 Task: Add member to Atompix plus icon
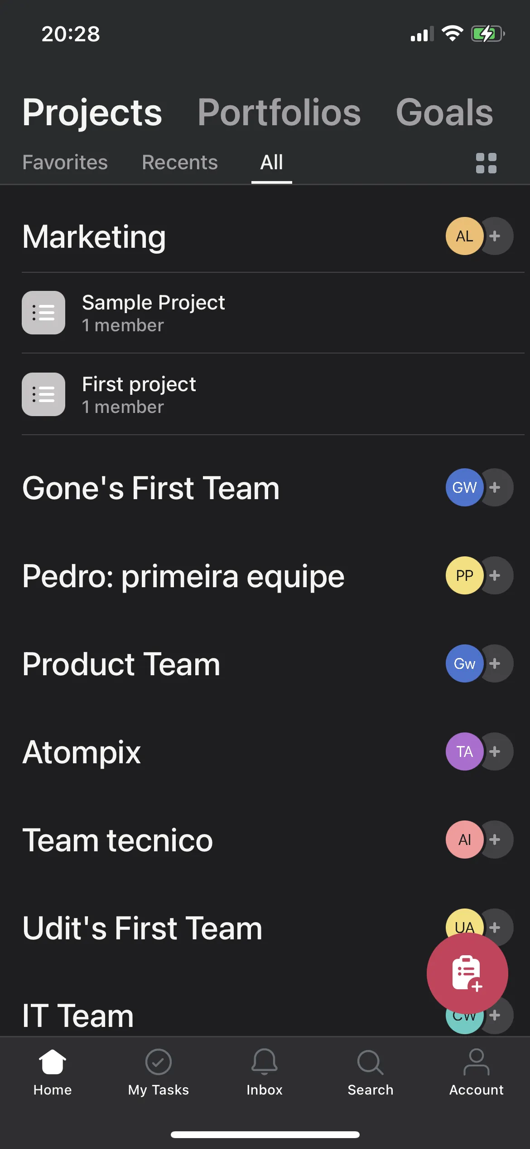tap(496, 751)
